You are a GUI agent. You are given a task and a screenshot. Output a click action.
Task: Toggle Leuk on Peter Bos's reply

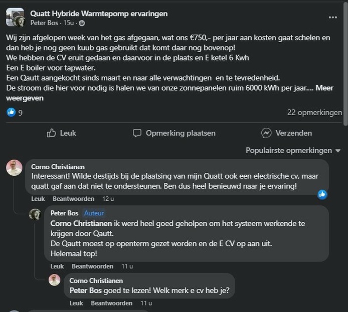point(57,266)
